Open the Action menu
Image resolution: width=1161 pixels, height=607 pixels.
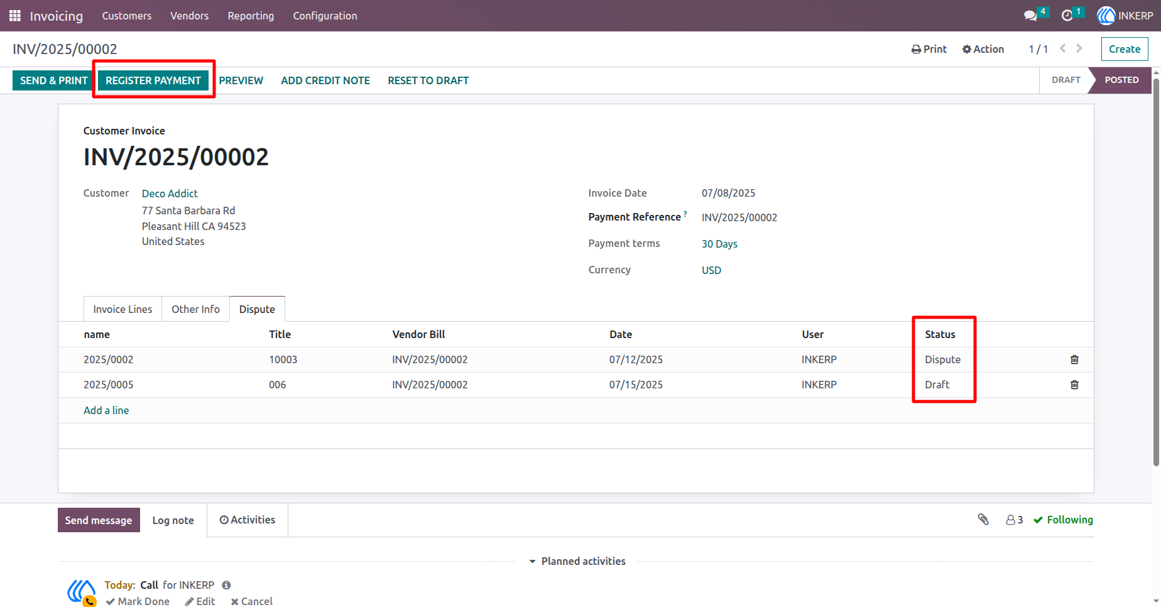983,49
